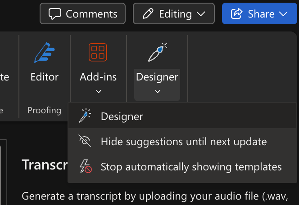
Task: Open the Editing mode dropdown
Action: pos(174,13)
